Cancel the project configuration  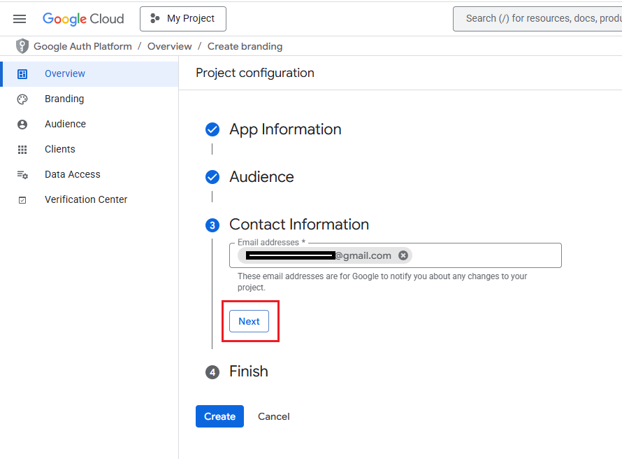coord(274,416)
